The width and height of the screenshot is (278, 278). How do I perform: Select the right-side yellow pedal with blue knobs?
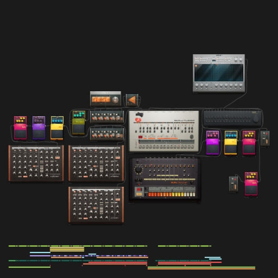[231, 143]
